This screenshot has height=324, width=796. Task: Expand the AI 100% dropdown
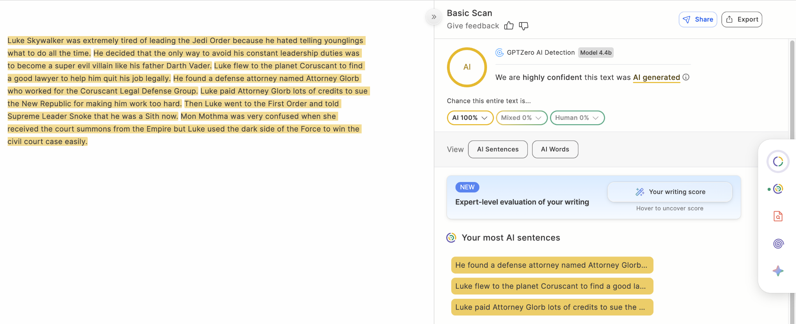[470, 118]
